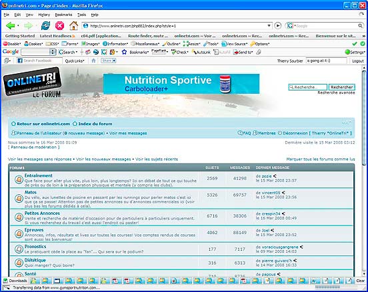Click the Google toolbar Check spelling button
Viewport: 368px width, 292px height.
(179, 52)
